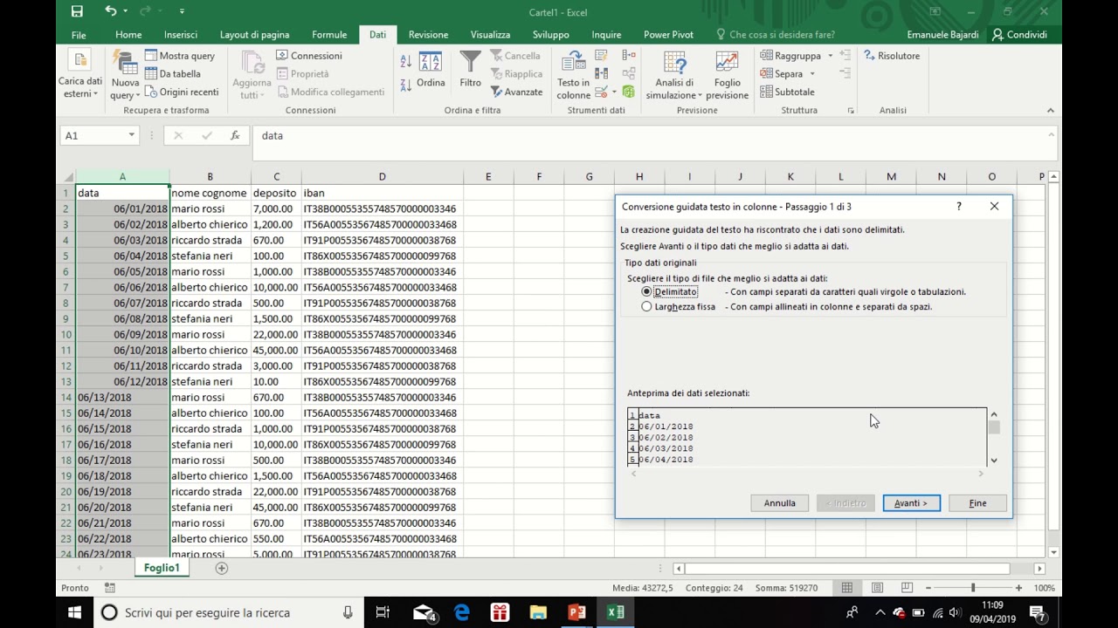The image size is (1118, 628).
Task: Collapse the ribbon with the chevron
Action: 1050,111
